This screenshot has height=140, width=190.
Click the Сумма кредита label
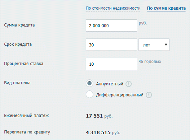click(20, 25)
